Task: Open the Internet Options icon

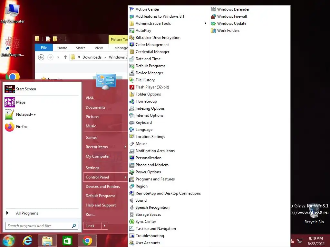Action: click(132, 115)
